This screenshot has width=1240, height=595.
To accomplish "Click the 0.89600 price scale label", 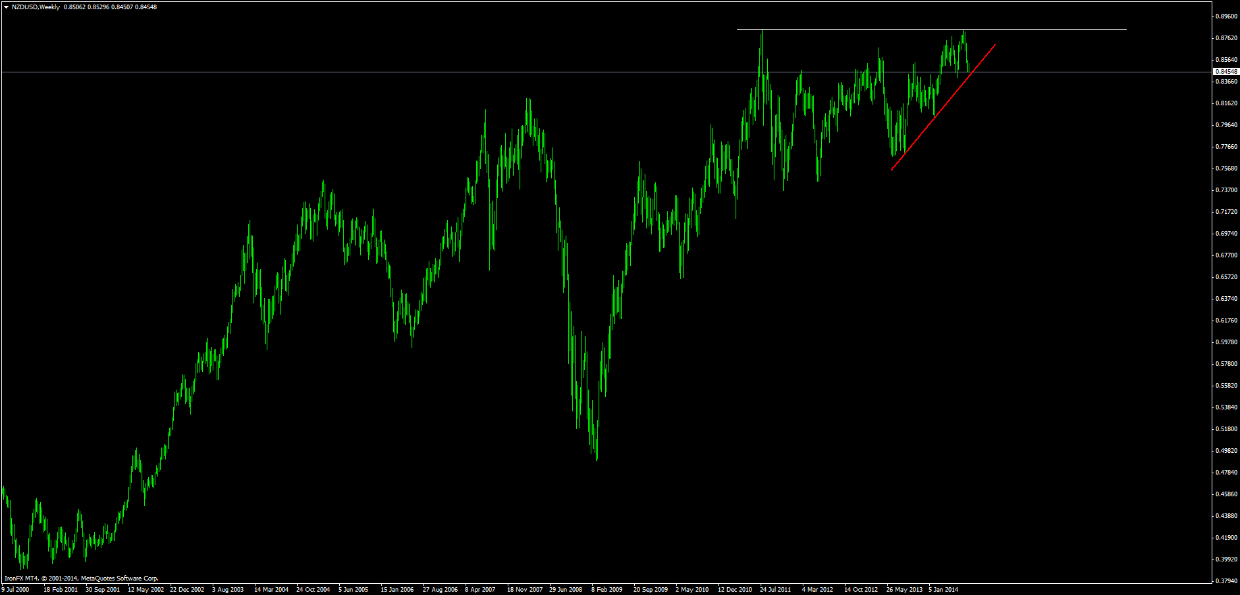I will click(x=1226, y=16).
